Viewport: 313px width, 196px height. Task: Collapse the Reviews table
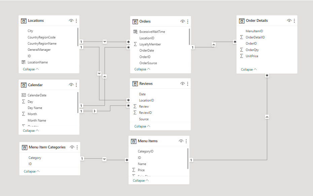(142, 126)
